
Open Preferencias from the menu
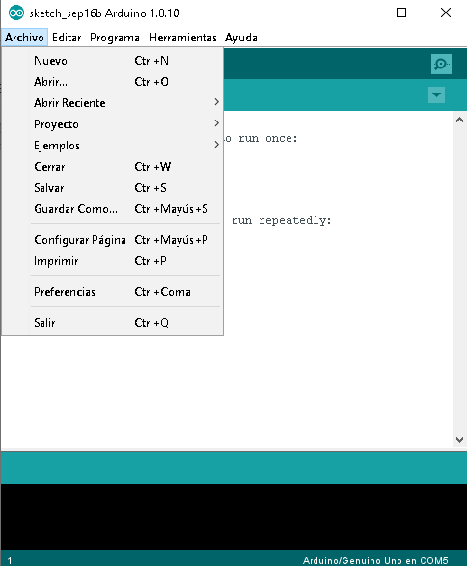pos(112,292)
